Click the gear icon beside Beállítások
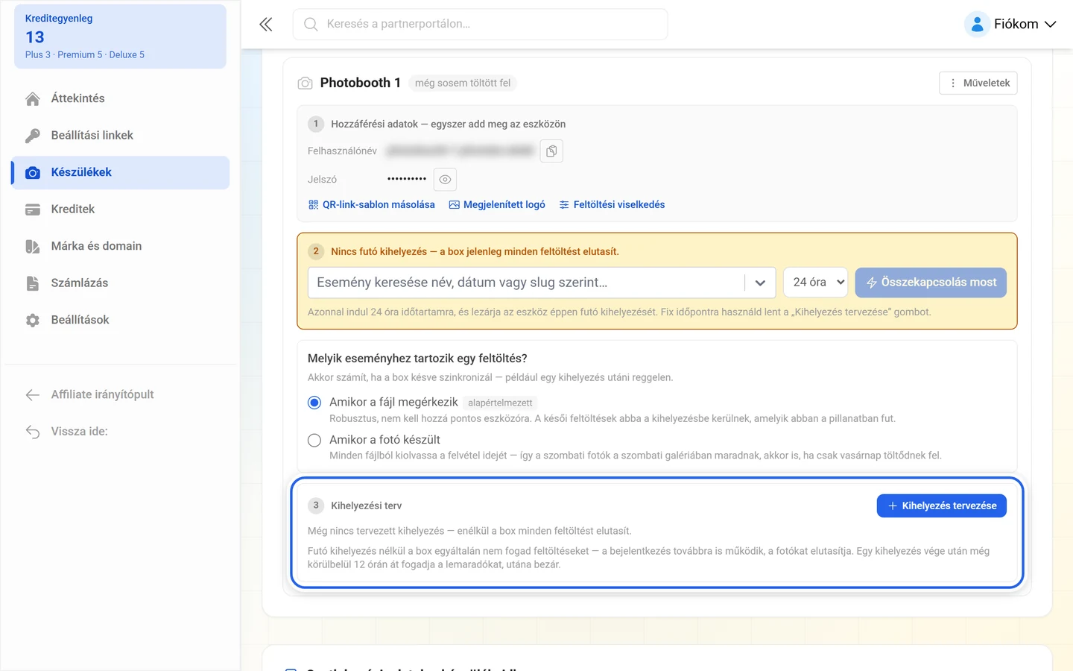This screenshot has width=1073, height=671. pos(33,321)
